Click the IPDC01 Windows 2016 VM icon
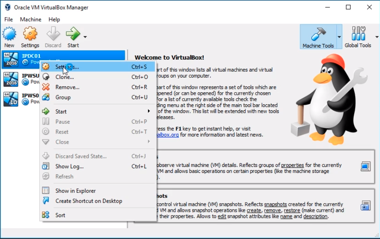 [x=11, y=59]
